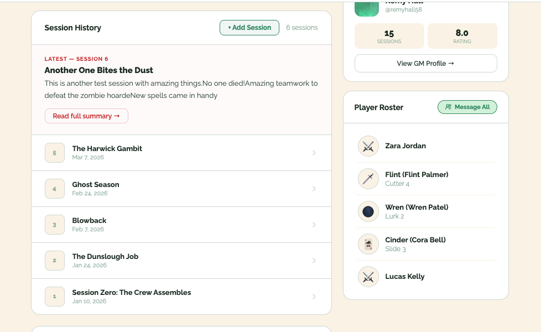Message all players in roster

coord(467,107)
